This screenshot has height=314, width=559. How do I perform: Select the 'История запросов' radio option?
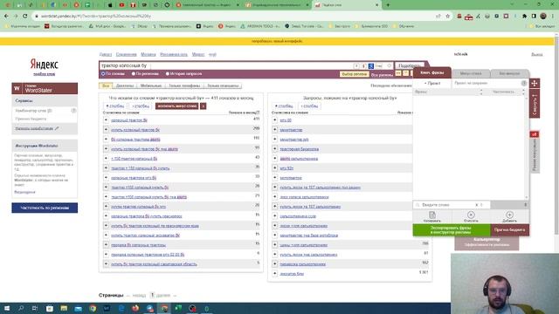click(167, 73)
